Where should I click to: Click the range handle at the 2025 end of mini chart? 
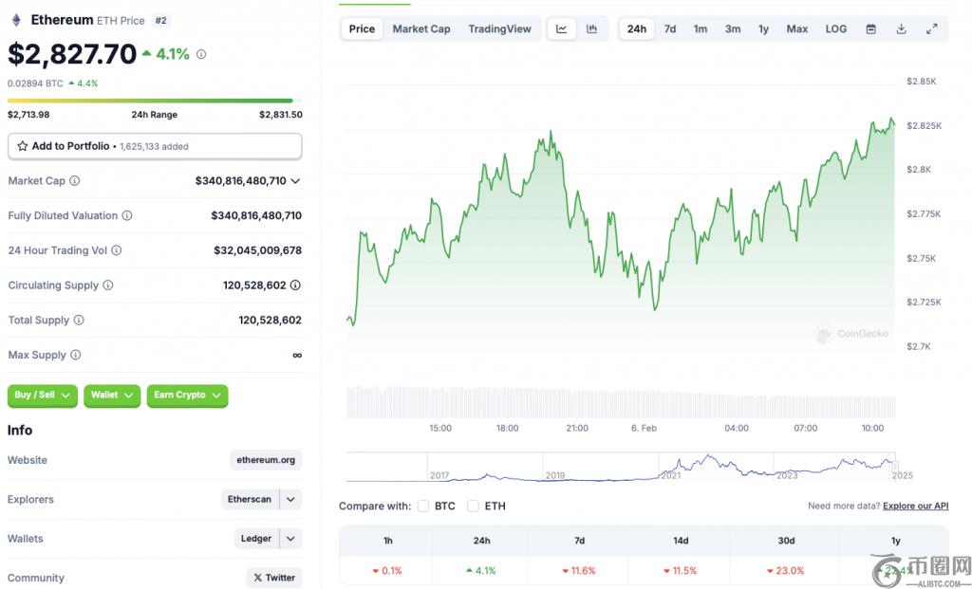pyautogui.click(x=895, y=467)
